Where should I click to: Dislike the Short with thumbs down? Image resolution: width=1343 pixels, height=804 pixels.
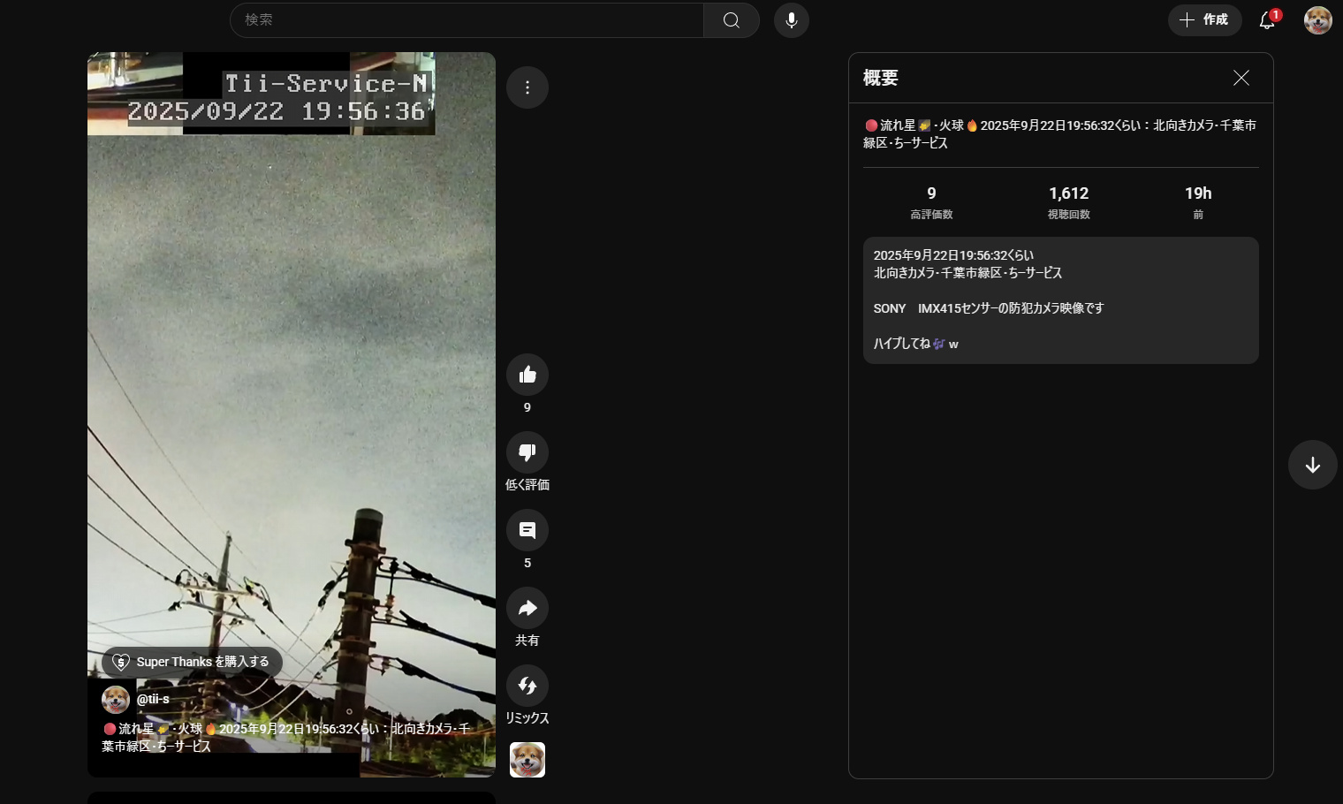click(527, 452)
